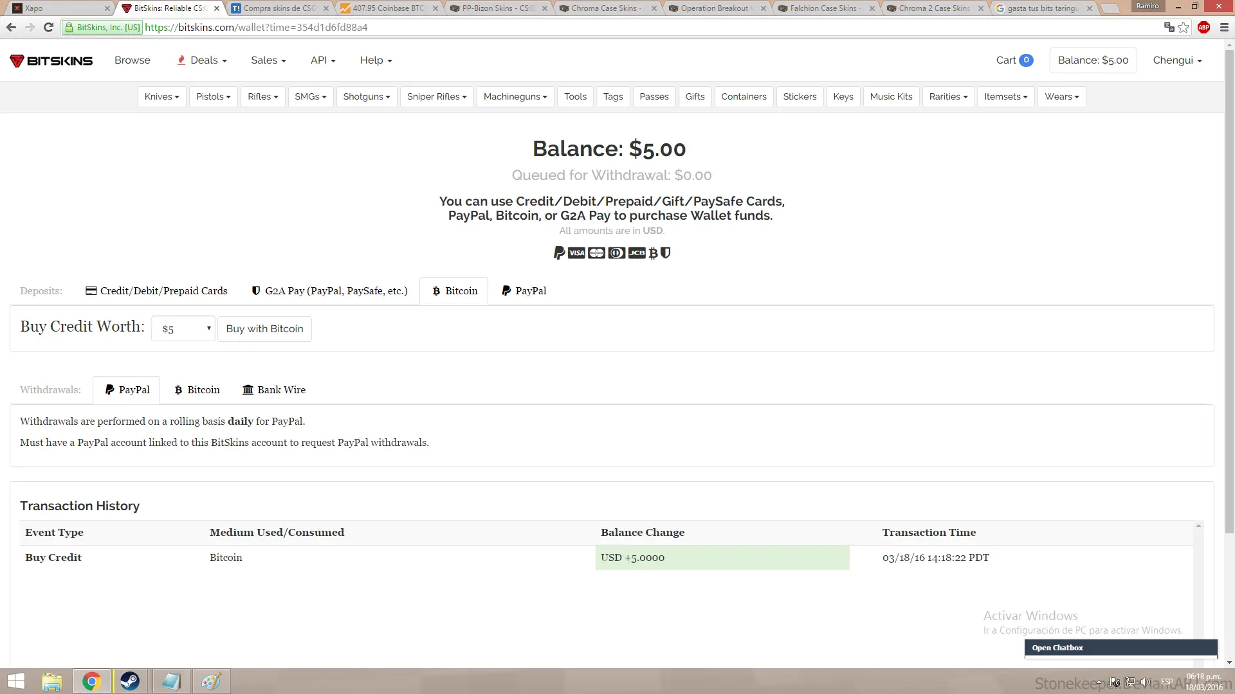Click the JCB card logo
This screenshot has width=1235, height=694.
[637, 253]
